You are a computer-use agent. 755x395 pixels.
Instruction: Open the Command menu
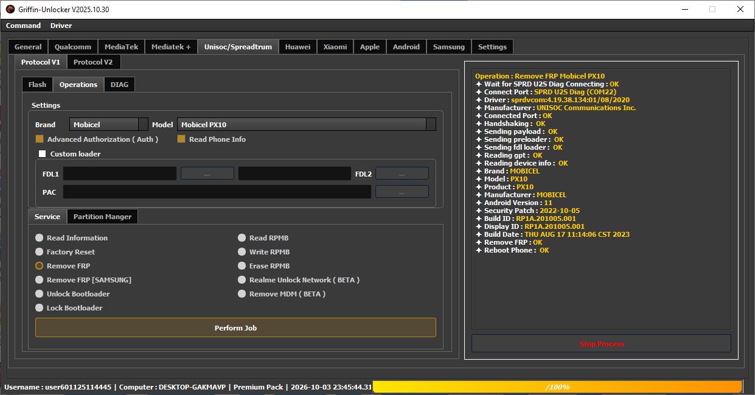(23, 26)
